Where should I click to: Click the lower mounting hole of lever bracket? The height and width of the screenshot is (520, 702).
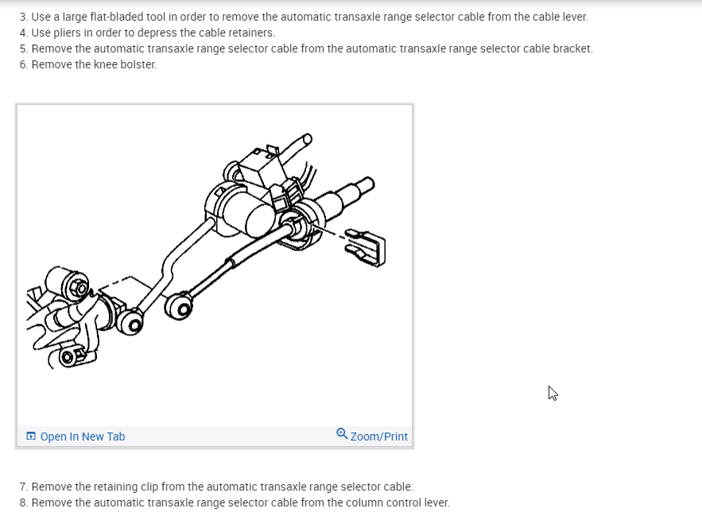68,357
